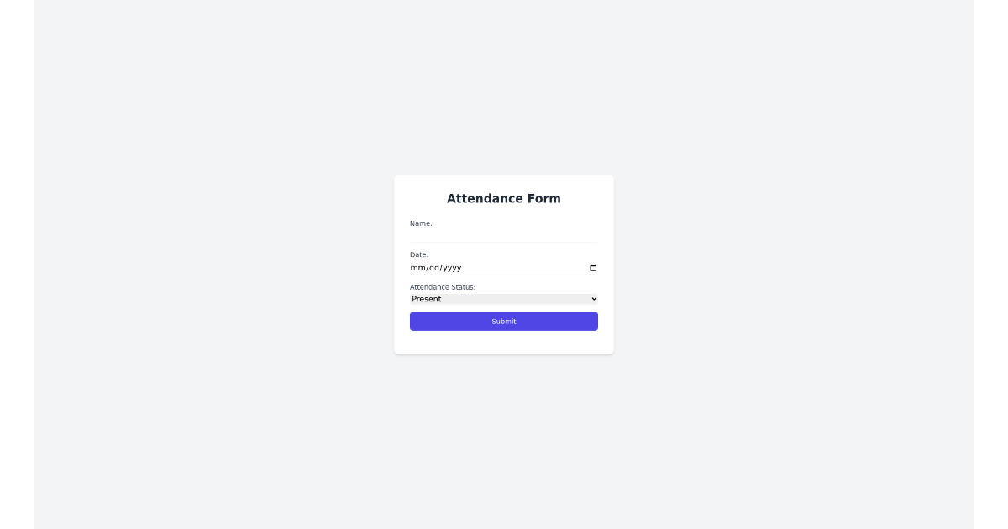
Task: Submit the attendance form
Action: pos(504,321)
